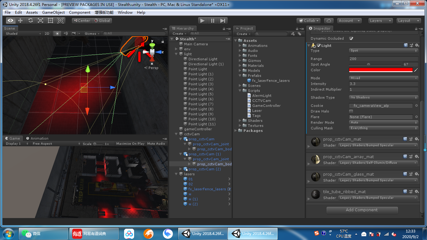The image size is (427, 240).
Task: Open the Layers dropdown
Action: coord(380,21)
